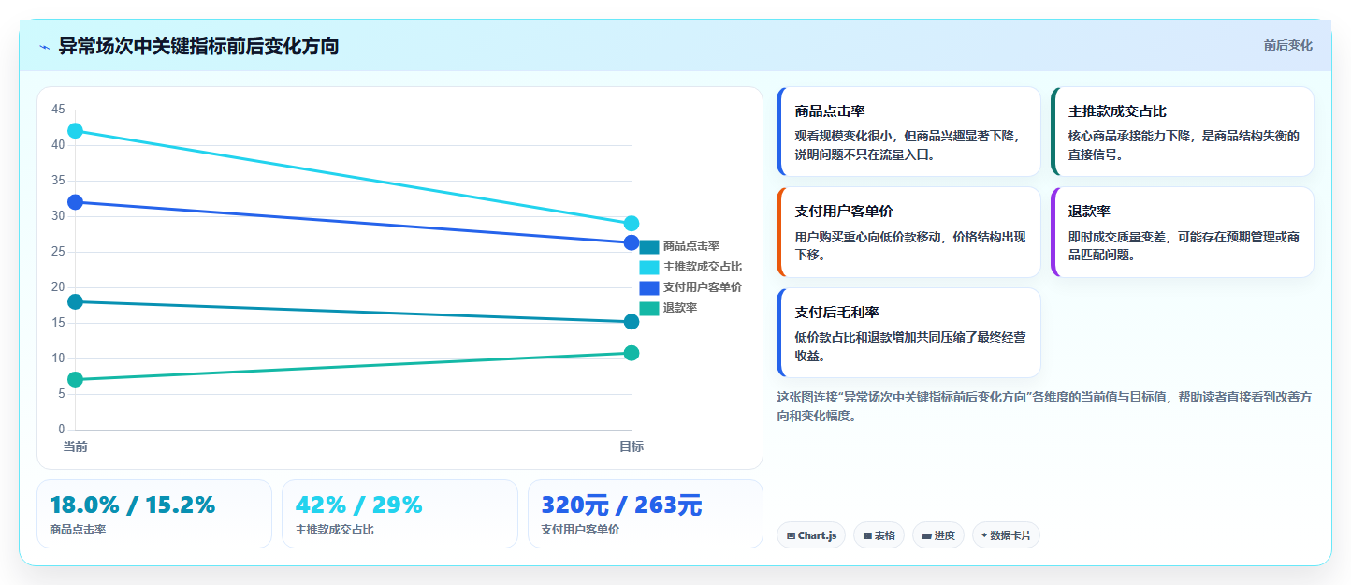Click 支付用户客单价 legend label text
The height and width of the screenshot is (585, 1351).
(x=703, y=287)
